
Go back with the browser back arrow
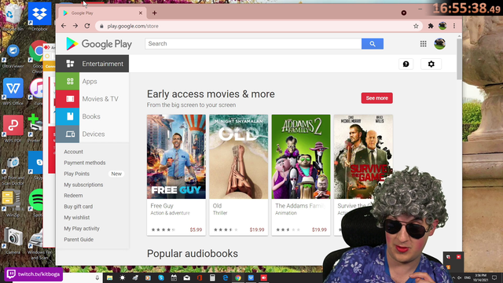coord(64,26)
